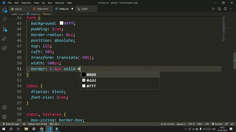This screenshot has width=236, height=132.
Task: Open the Explorer view in activity bar
Action: 4,10
